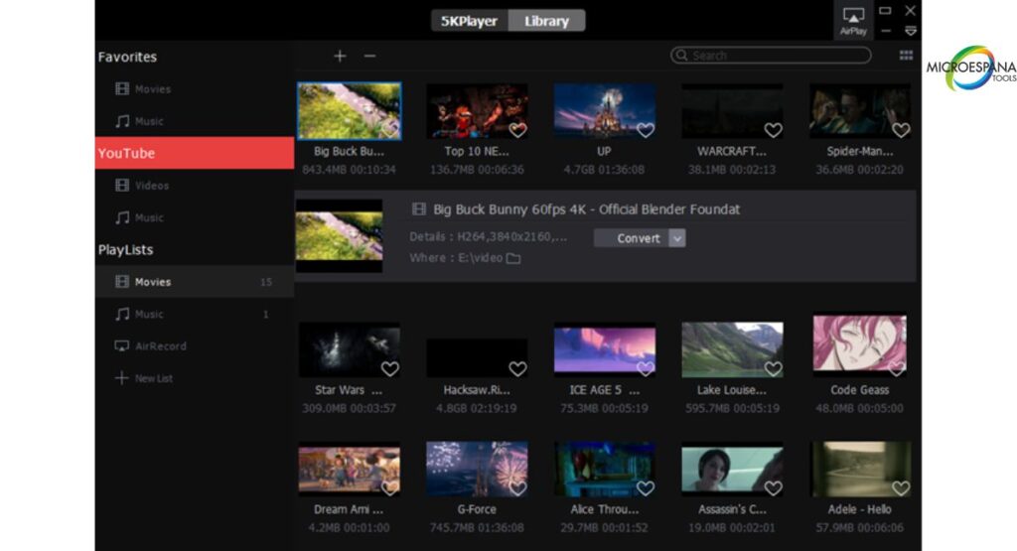Favorite the Spider-Man video with heart
This screenshot has width=1017, height=551.
click(901, 130)
